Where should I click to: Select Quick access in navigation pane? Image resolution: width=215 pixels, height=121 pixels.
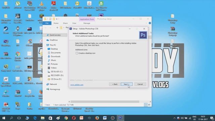click(55, 35)
